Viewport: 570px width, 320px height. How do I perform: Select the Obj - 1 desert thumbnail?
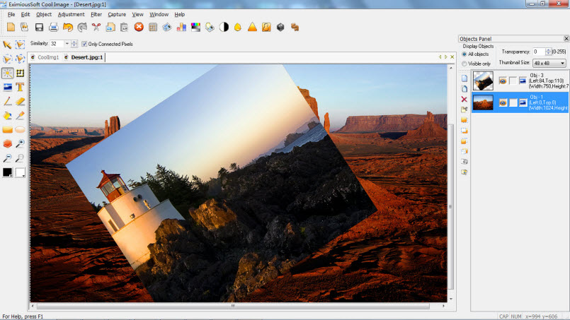coord(482,102)
